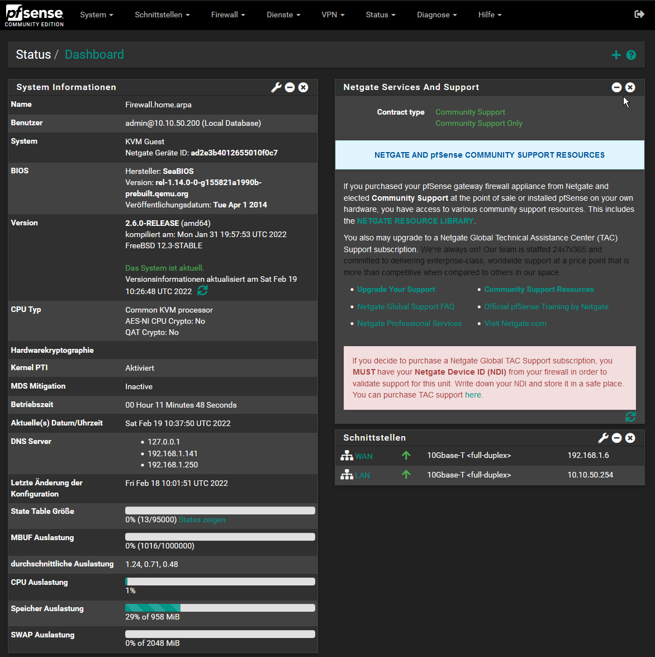Image resolution: width=655 pixels, height=657 pixels.
Task: Click 'Community Support Only' contract text
Action: tap(479, 123)
